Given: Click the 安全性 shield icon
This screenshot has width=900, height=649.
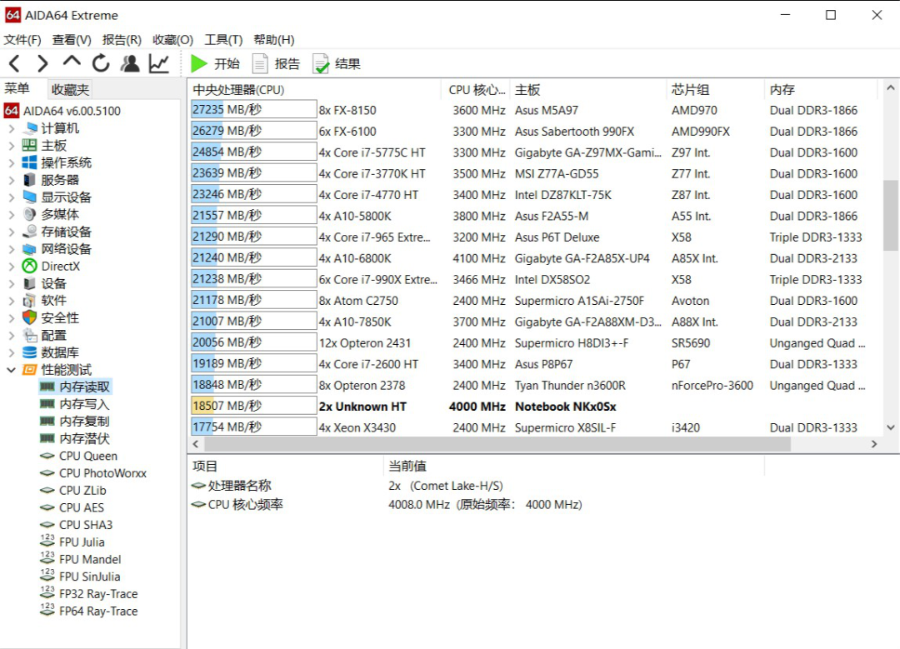Looking at the screenshot, I should click(x=30, y=317).
